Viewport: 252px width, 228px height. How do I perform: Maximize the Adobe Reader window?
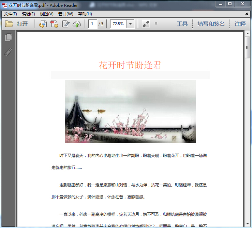point(230,4)
